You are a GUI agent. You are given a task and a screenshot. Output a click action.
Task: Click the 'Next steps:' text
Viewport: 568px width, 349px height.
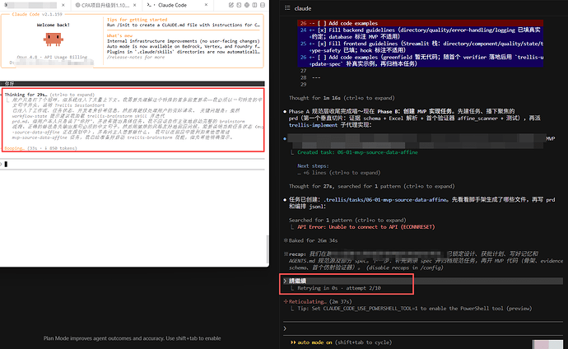tap(313, 165)
